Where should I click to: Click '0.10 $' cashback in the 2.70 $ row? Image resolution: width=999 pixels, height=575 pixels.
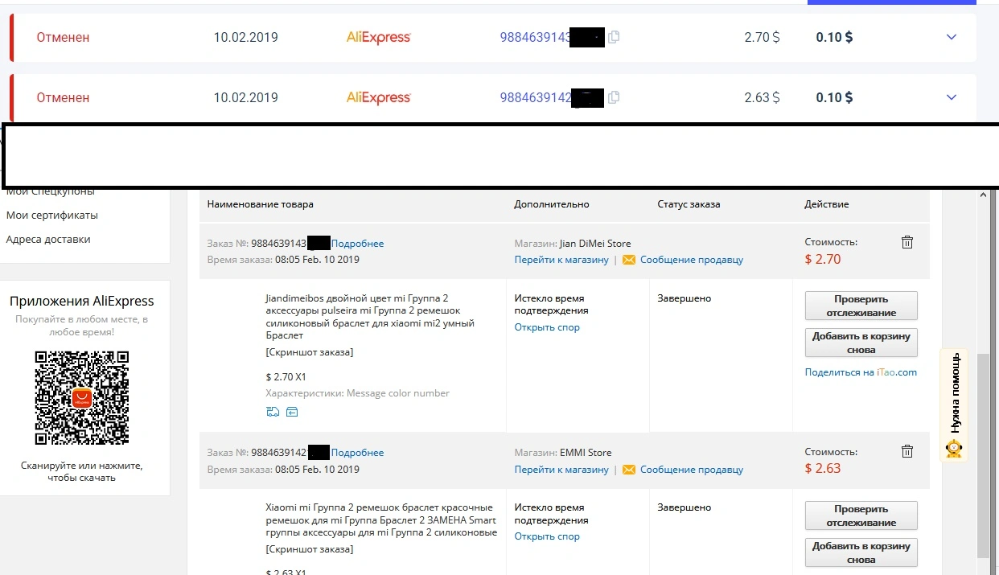[834, 37]
